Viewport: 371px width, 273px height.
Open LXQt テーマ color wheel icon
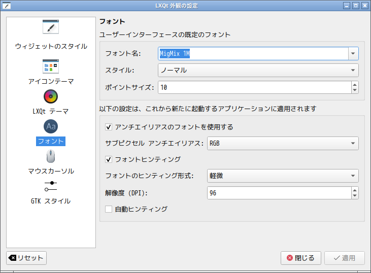point(51,96)
